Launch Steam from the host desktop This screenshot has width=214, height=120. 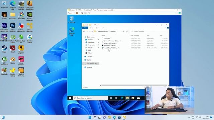4,49
